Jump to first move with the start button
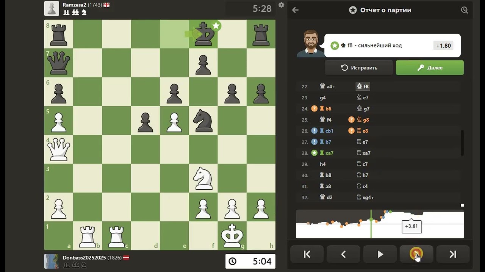 click(x=307, y=254)
